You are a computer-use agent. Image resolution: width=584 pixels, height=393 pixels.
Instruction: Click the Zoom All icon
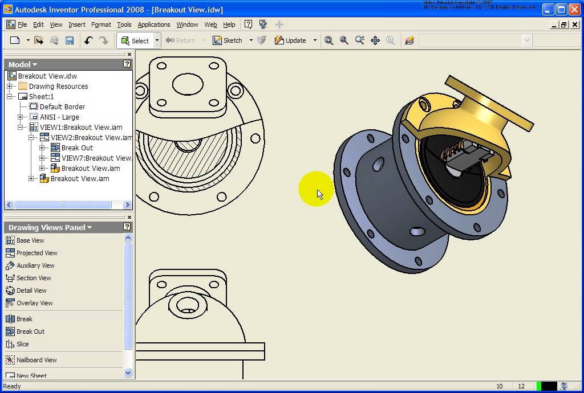tap(328, 40)
